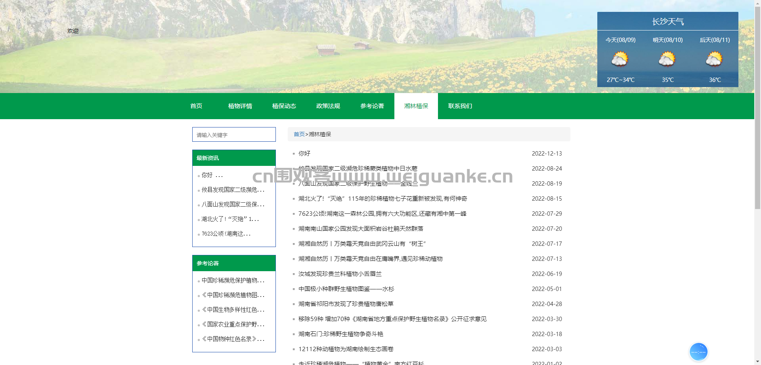
Task: Open the 政策法规 navigation item
Action: (328, 106)
